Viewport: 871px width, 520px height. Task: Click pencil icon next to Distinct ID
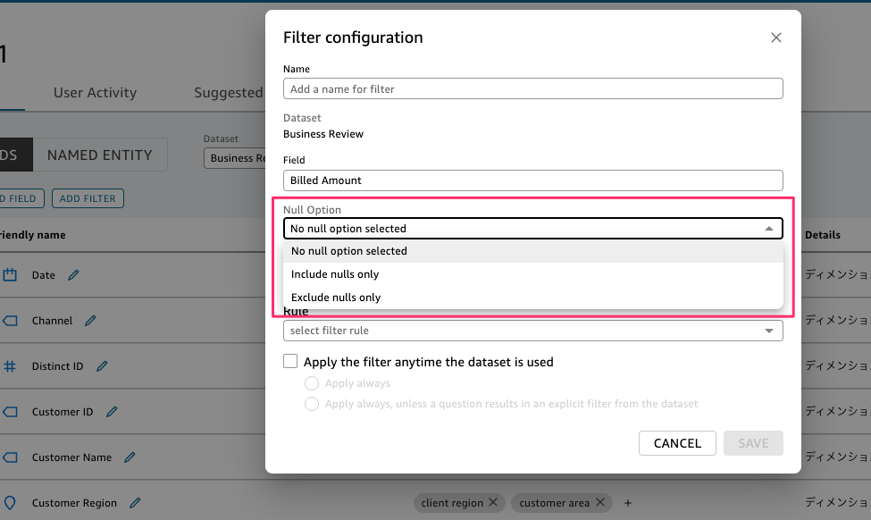pyautogui.click(x=102, y=366)
